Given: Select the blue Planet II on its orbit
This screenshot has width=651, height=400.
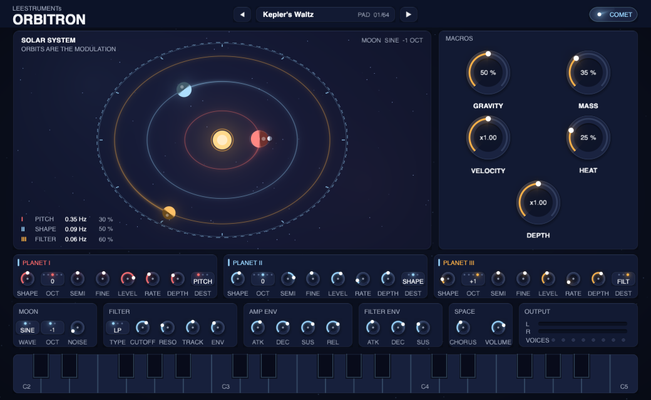Looking at the screenshot, I should click(x=184, y=89).
